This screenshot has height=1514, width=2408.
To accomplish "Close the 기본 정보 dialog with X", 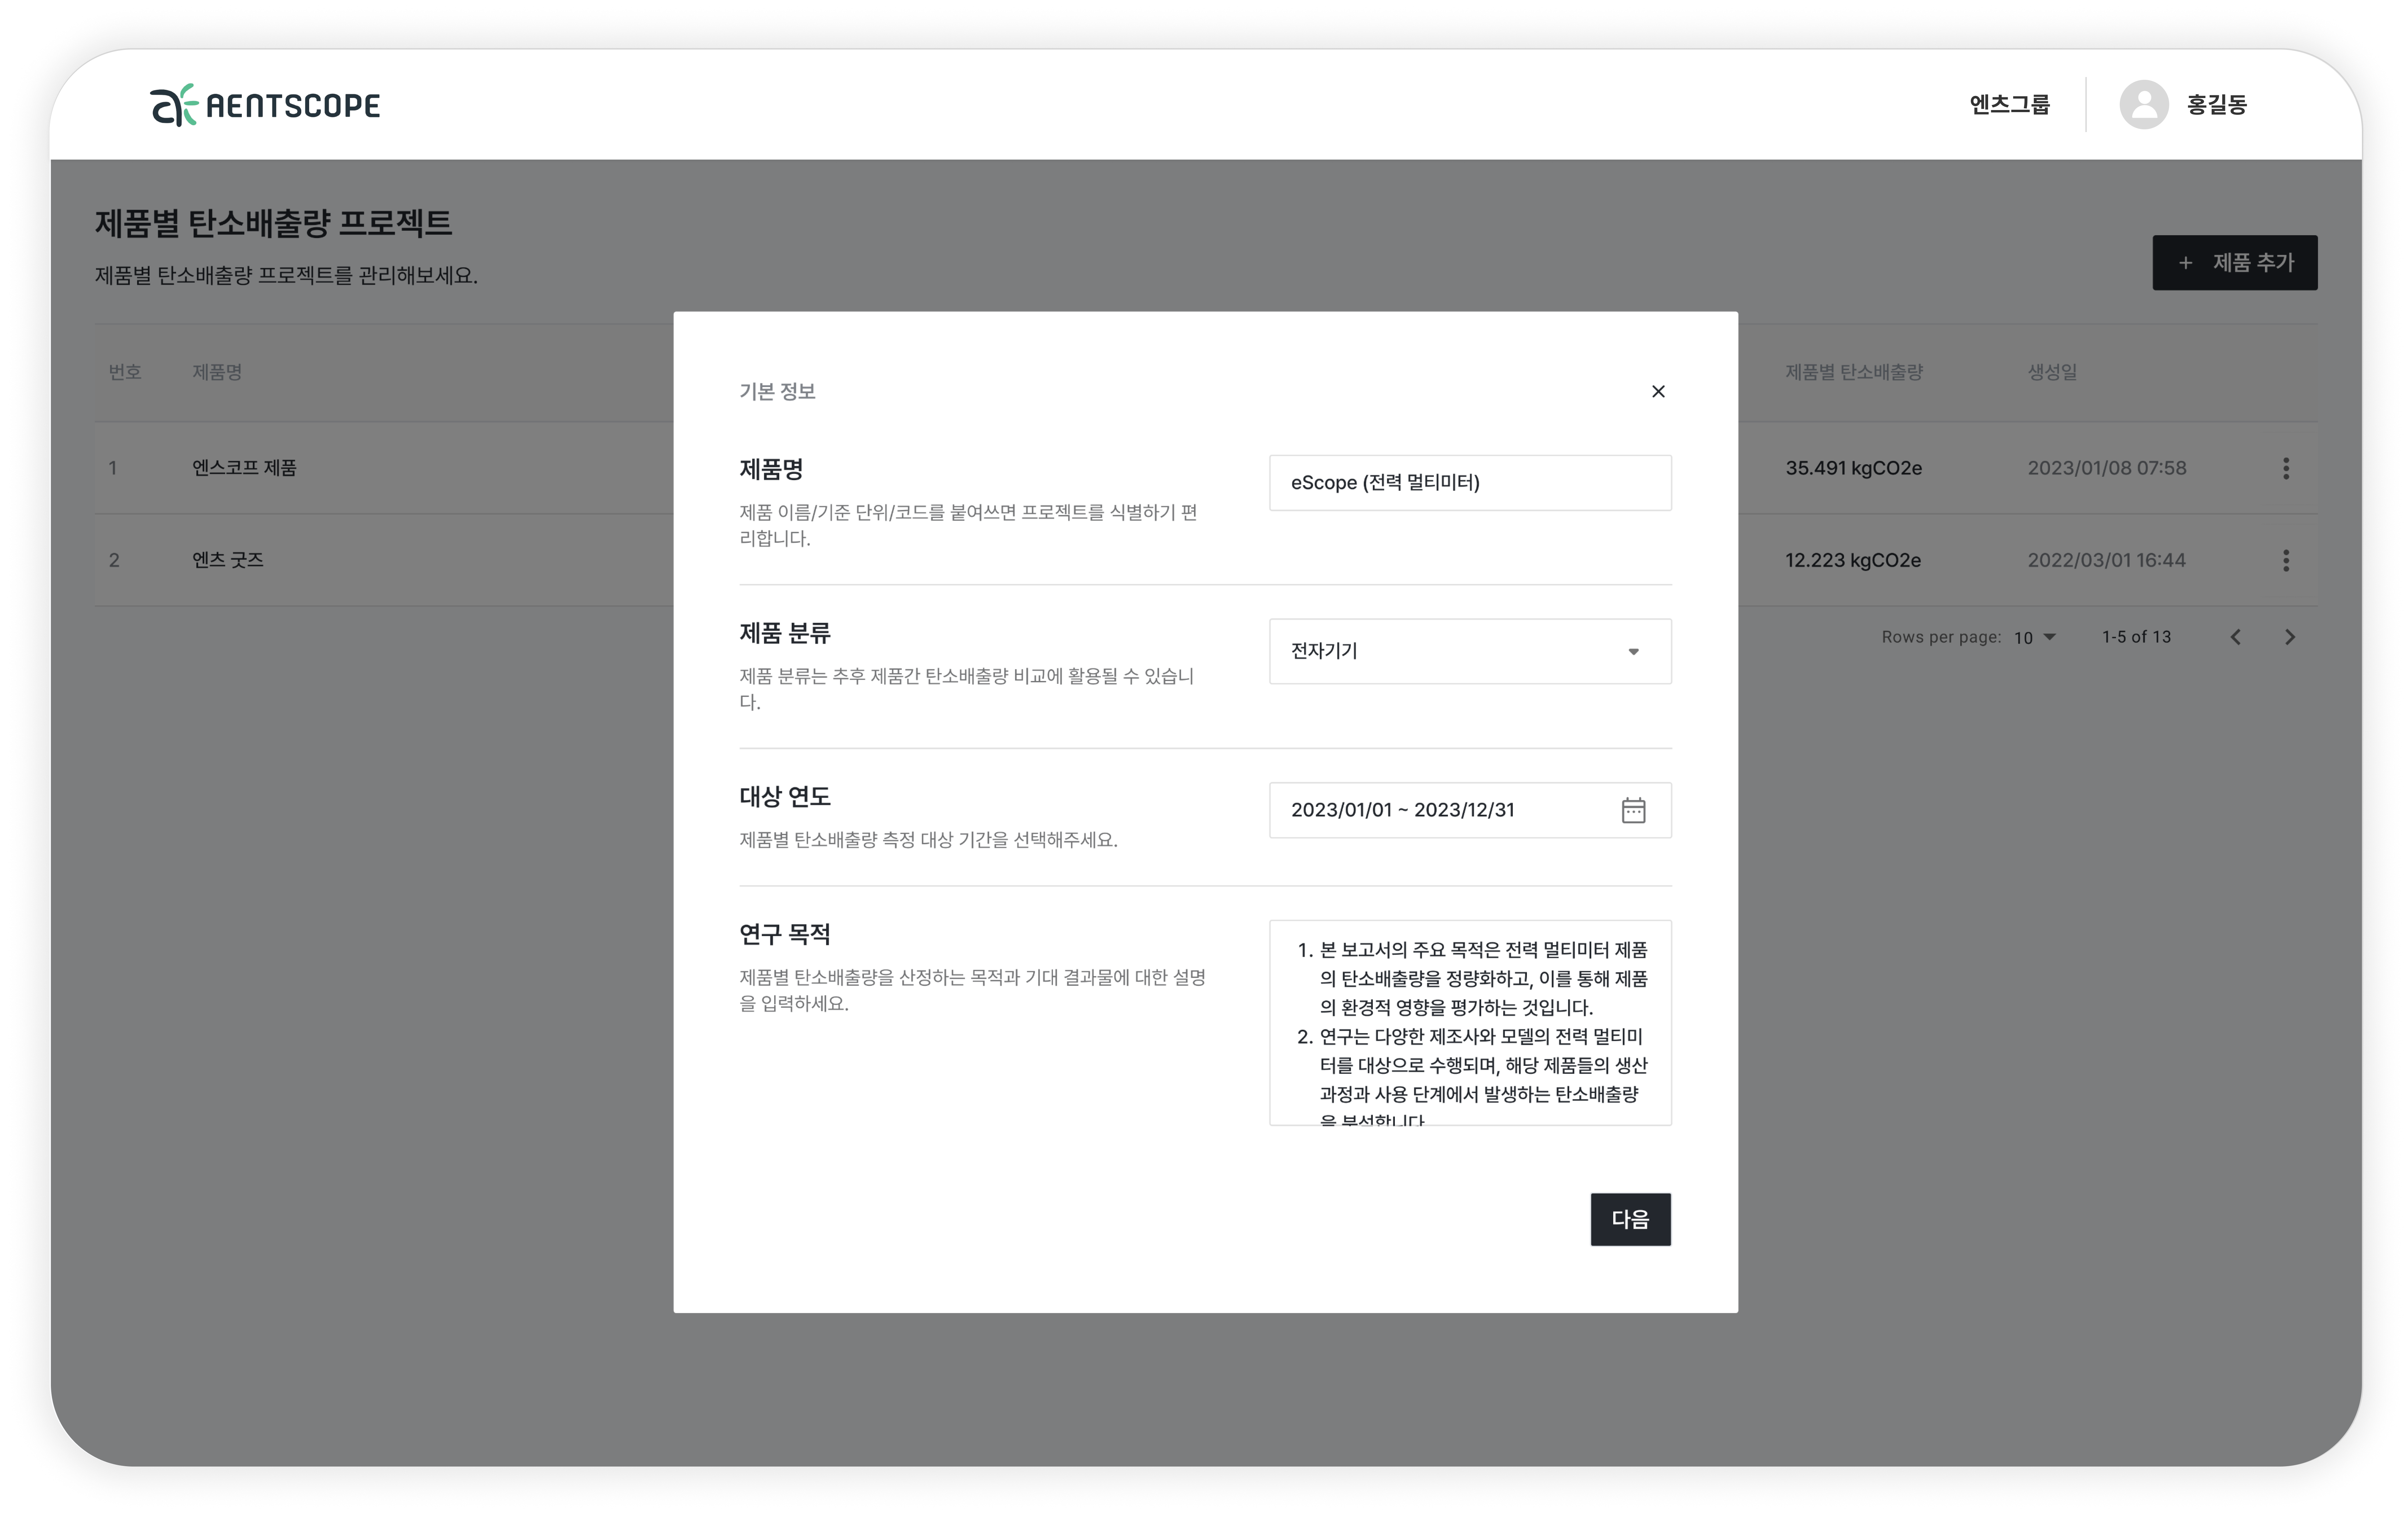I will point(1658,391).
